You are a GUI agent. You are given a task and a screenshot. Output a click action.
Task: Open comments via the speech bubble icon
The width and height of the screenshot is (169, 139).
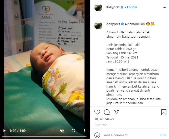point(107,112)
